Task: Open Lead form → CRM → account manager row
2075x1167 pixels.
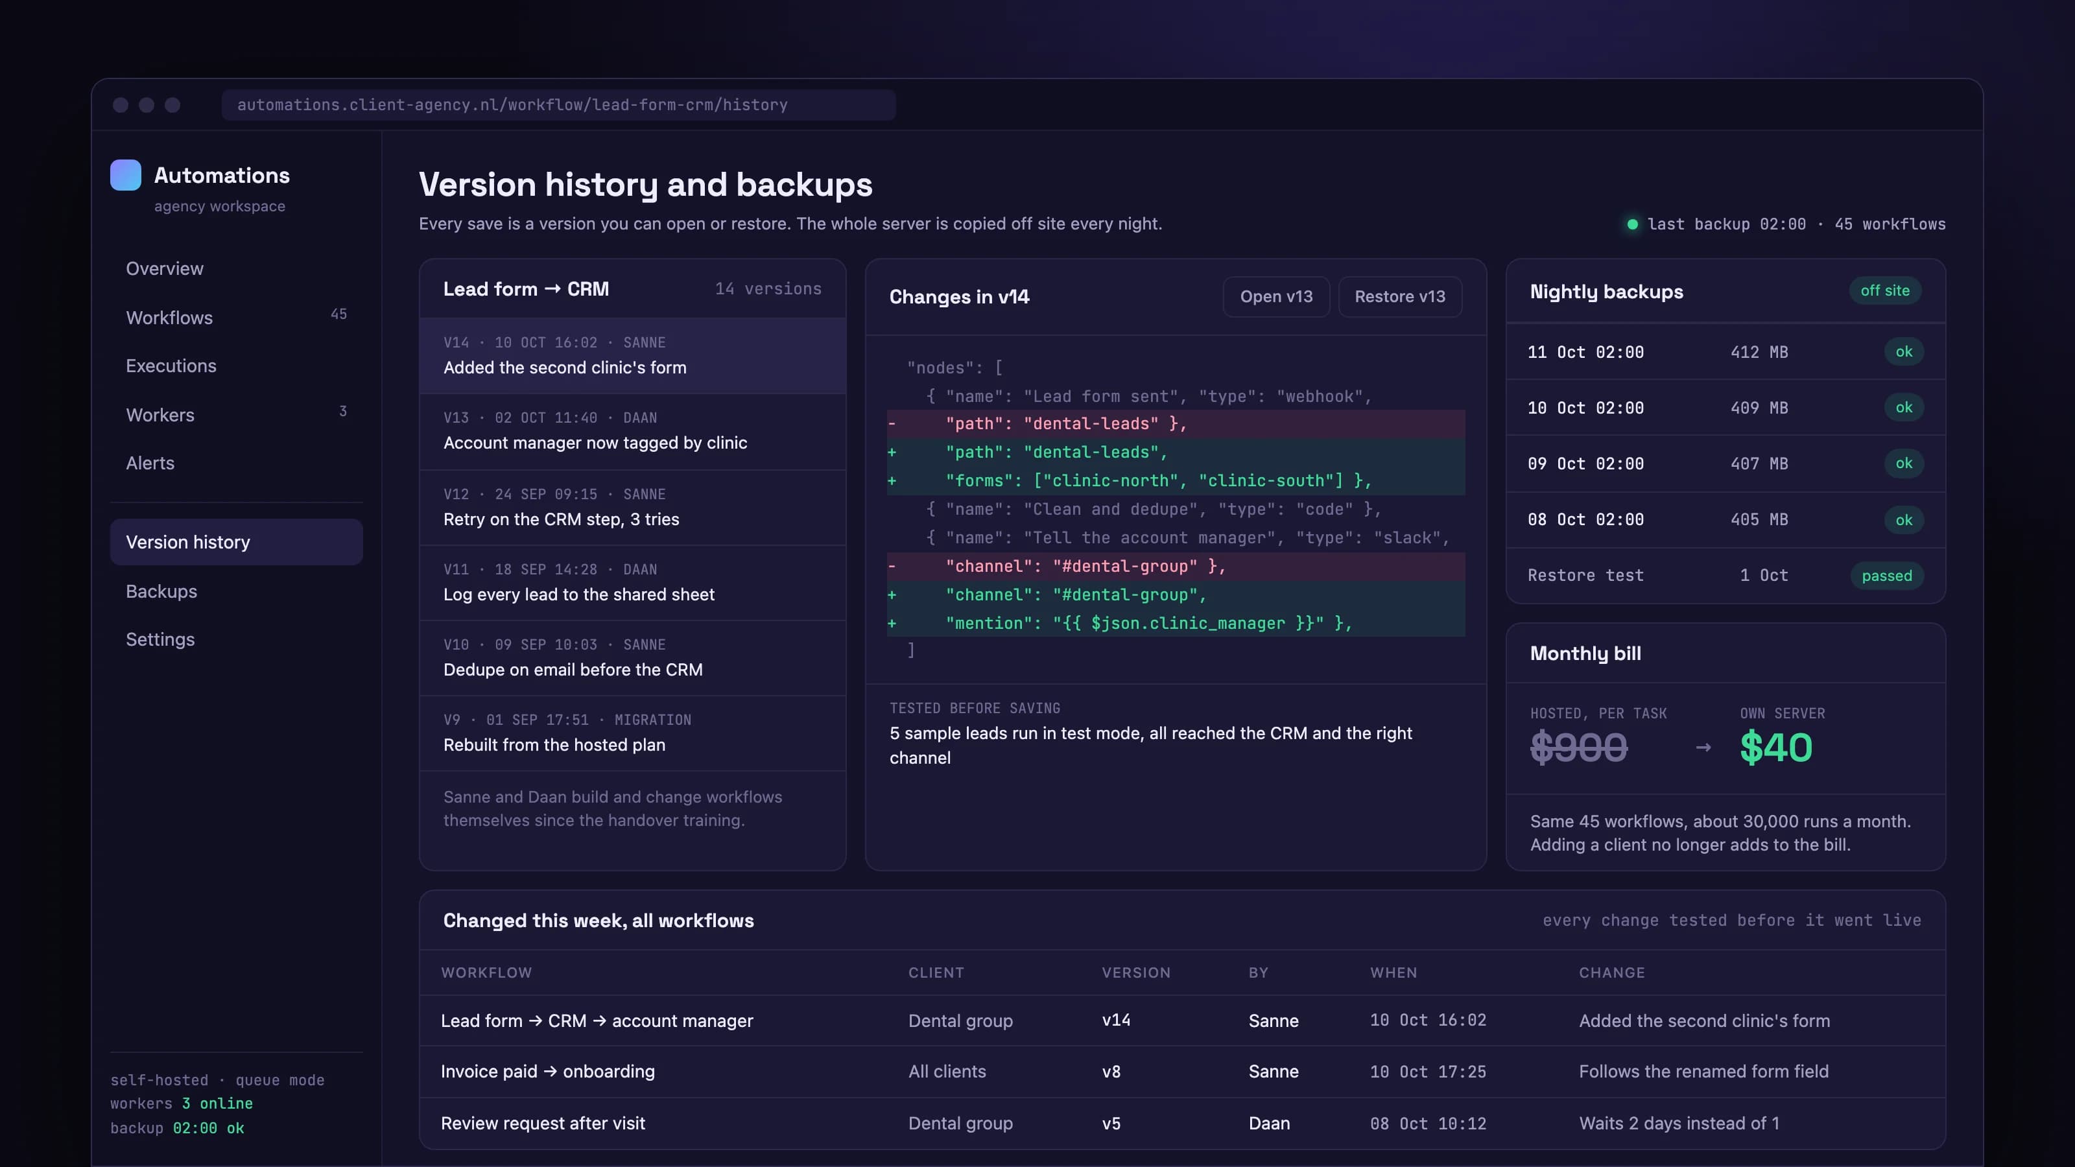Action: pyautogui.click(x=1183, y=1020)
